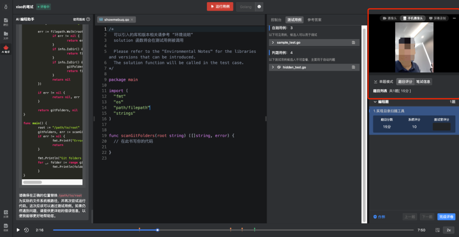Close the showmebug.go editor tab
The width and height of the screenshot is (459, 237).
[132, 20]
